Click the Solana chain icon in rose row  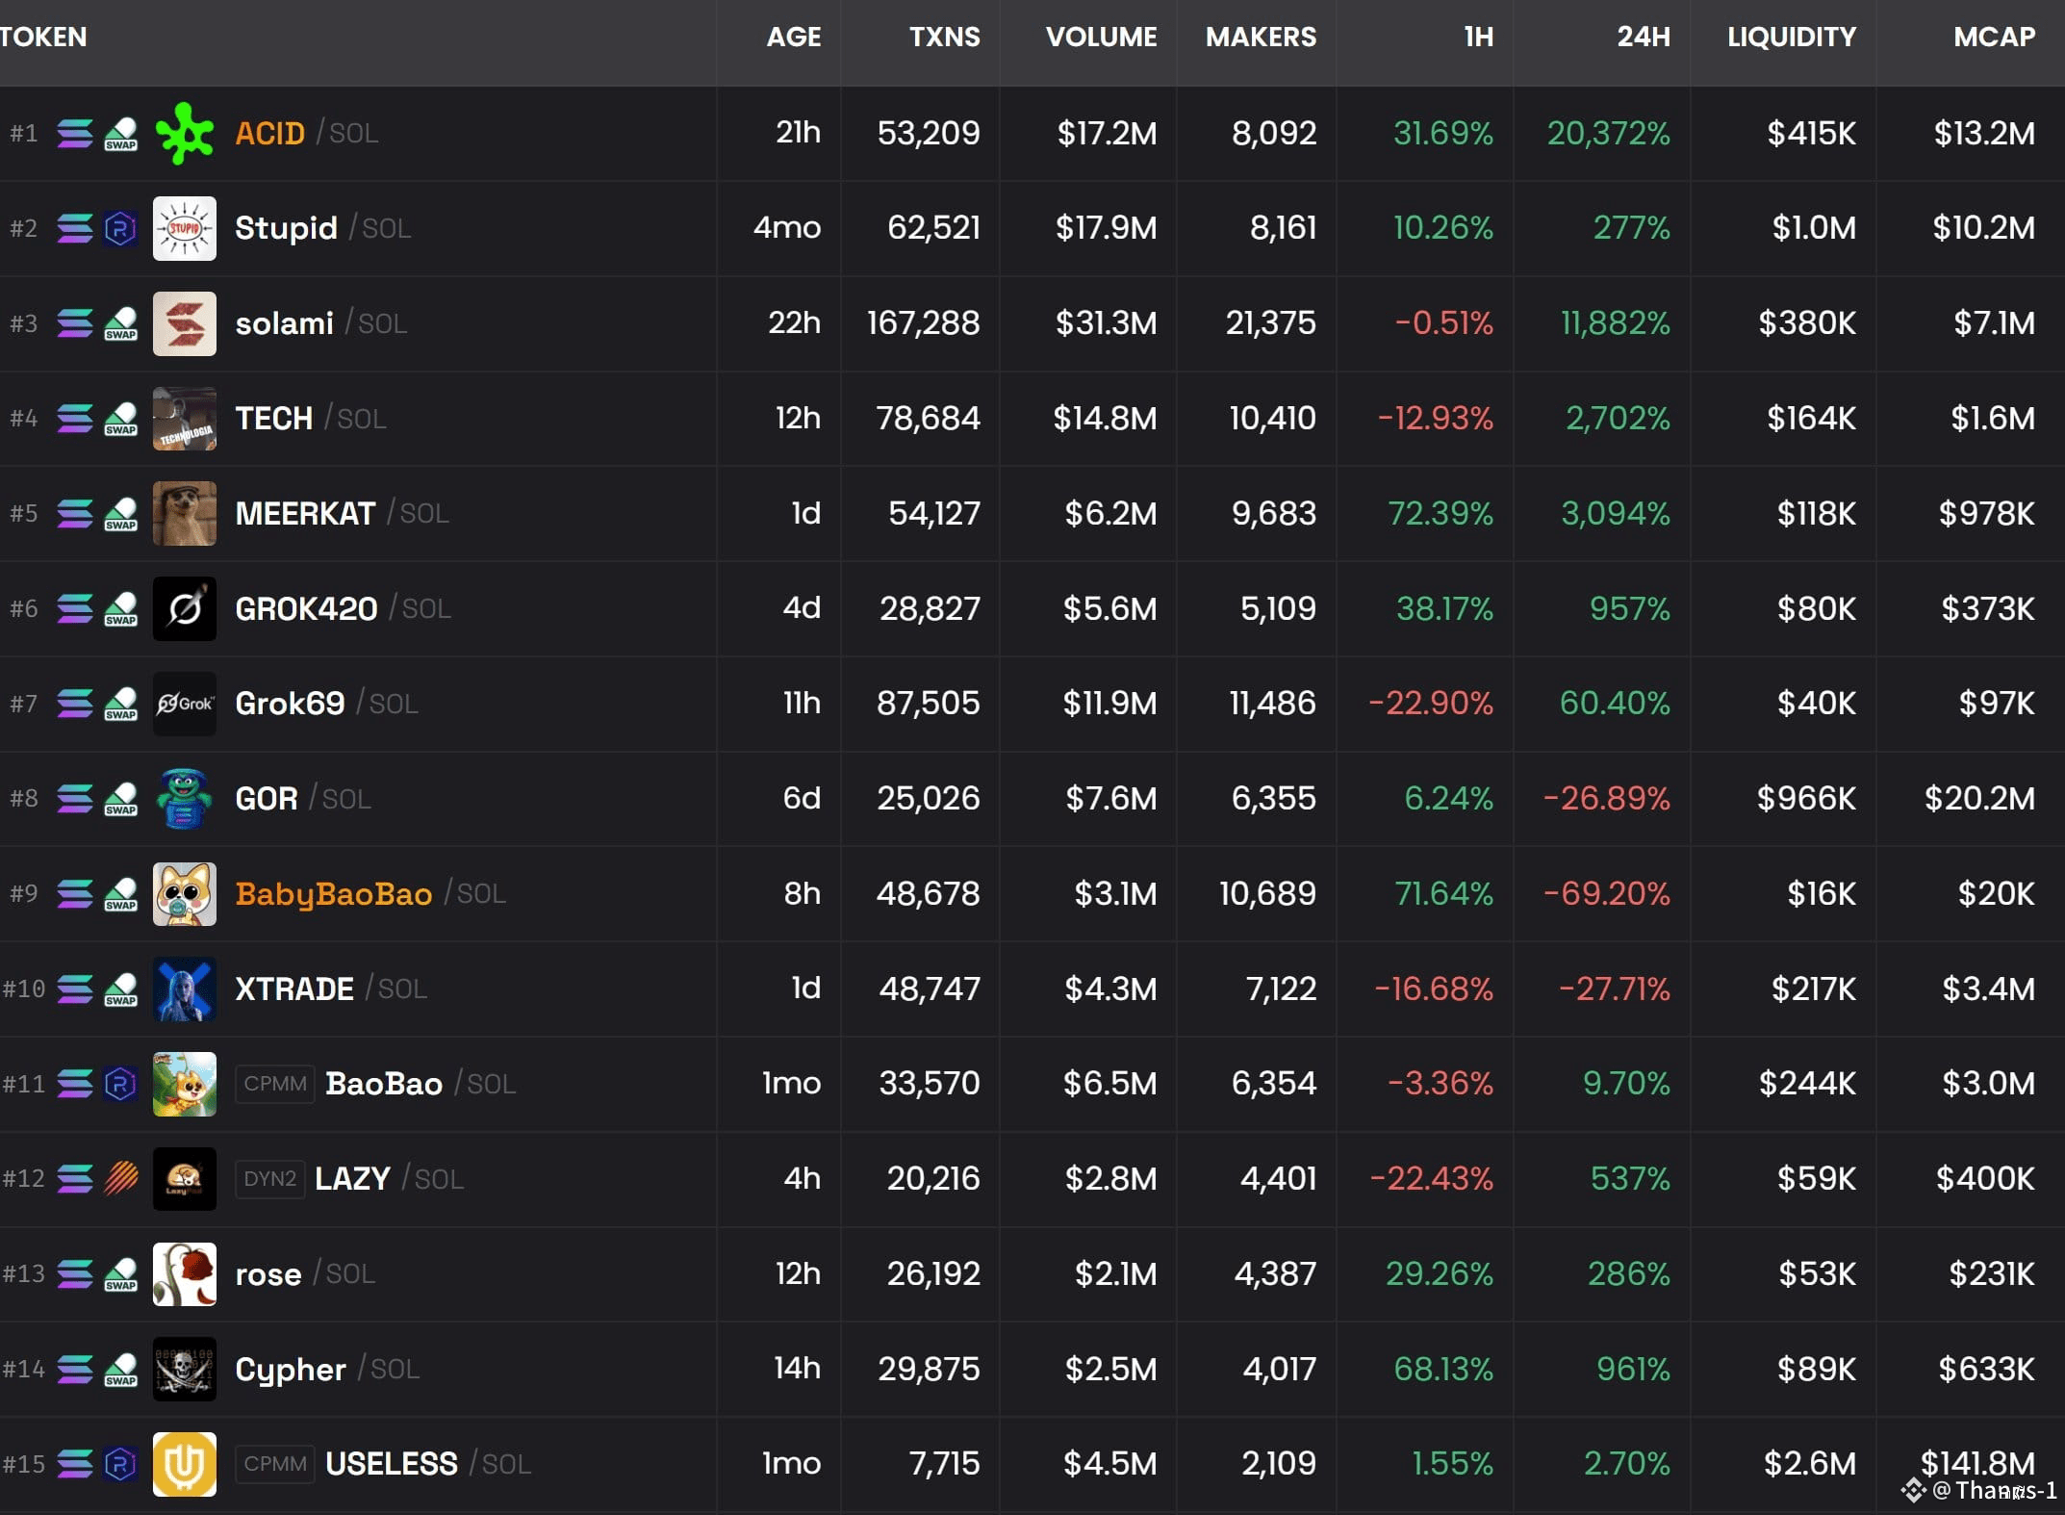coord(74,1274)
